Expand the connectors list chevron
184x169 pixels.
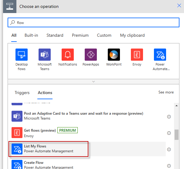click(x=94, y=82)
